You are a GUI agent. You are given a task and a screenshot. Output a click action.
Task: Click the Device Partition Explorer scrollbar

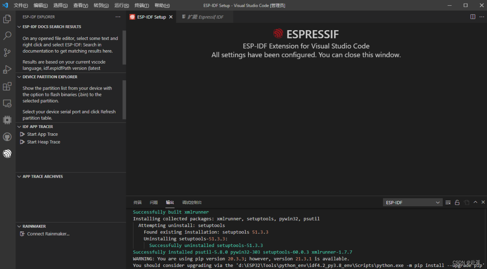pos(124,100)
